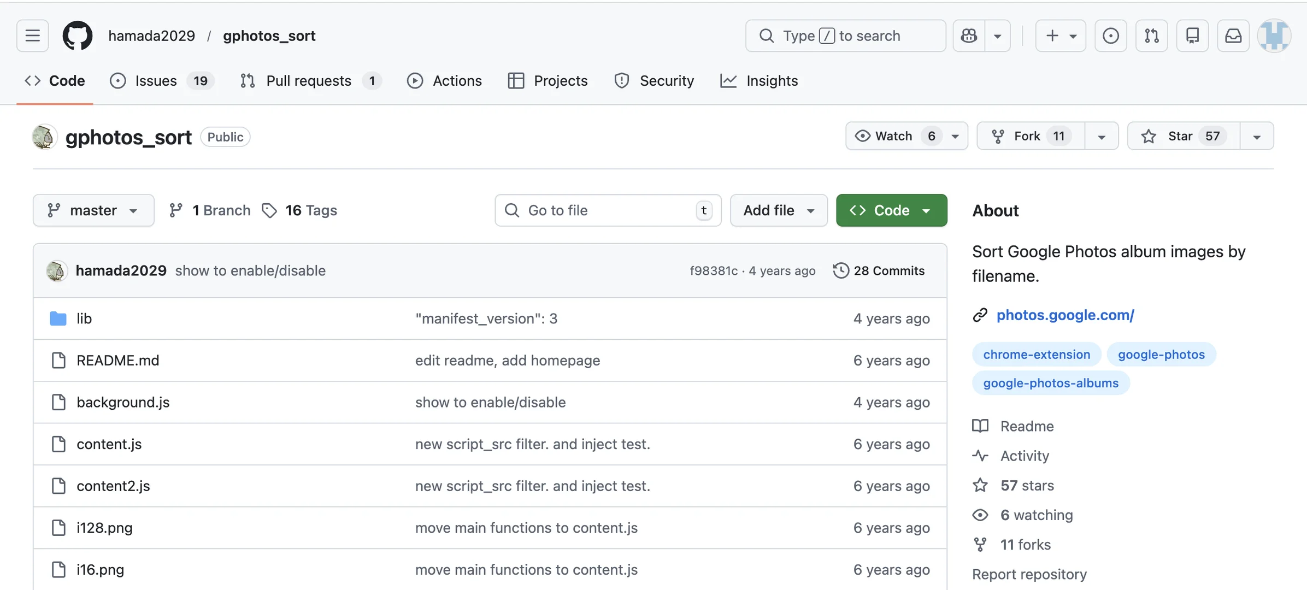Select the google-photos-albums topic tag
Screen dimensions: 1307x590
1051,383
